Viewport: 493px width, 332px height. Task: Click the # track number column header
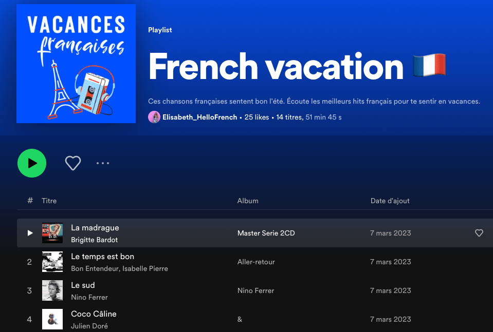point(30,201)
